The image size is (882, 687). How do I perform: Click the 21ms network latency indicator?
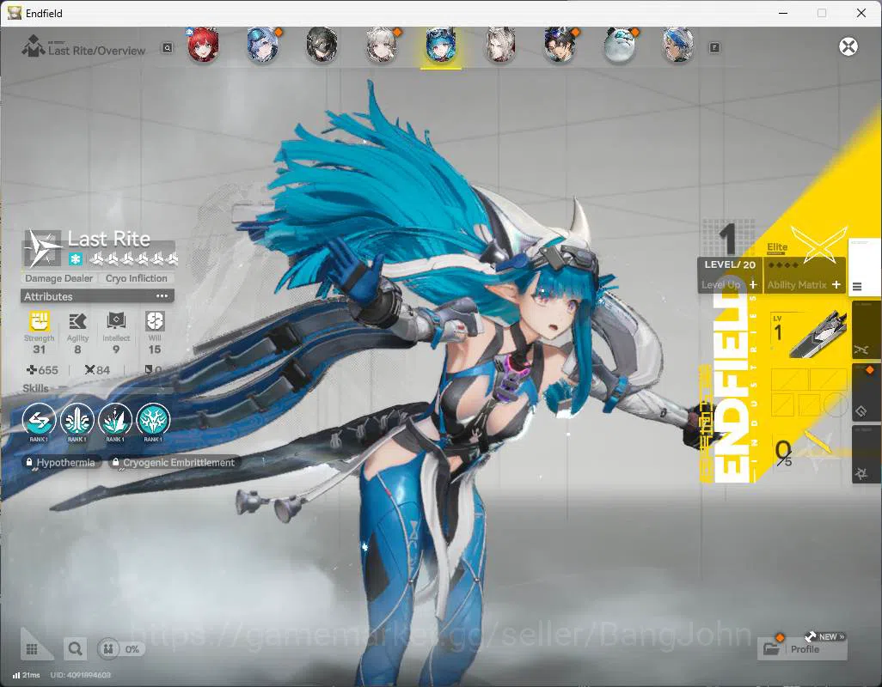click(x=27, y=675)
